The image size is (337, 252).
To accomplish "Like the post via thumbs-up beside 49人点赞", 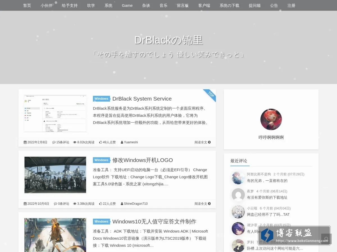I will pyautogui.click(x=101, y=142).
